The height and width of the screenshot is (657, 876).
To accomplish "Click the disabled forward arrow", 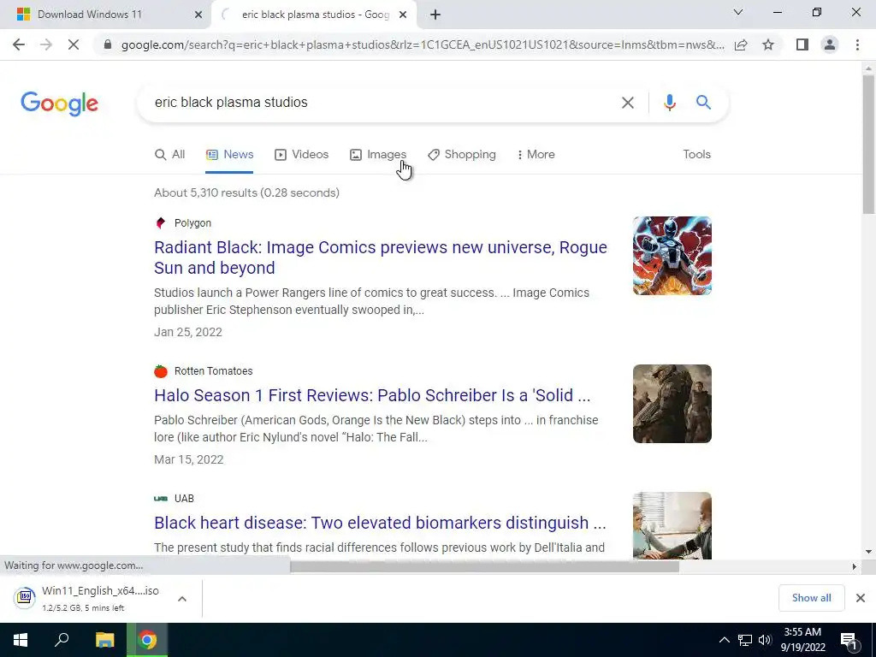I will coord(46,44).
